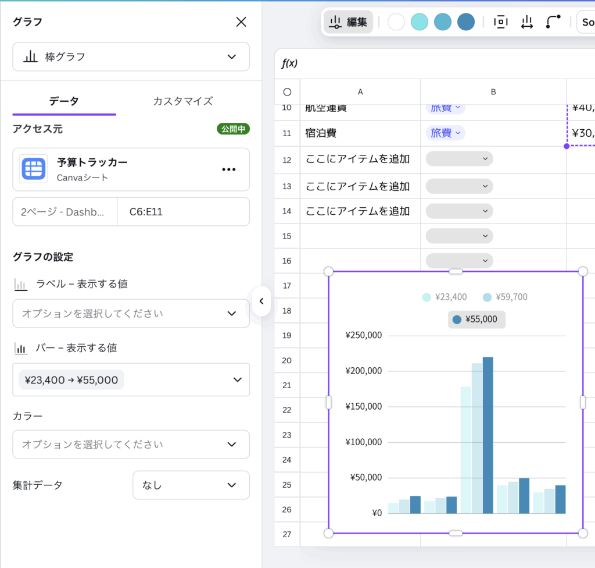This screenshot has width=595, height=568.
Task: Pick the white color swatch in toolbar
Action: [x=396, y=22]
